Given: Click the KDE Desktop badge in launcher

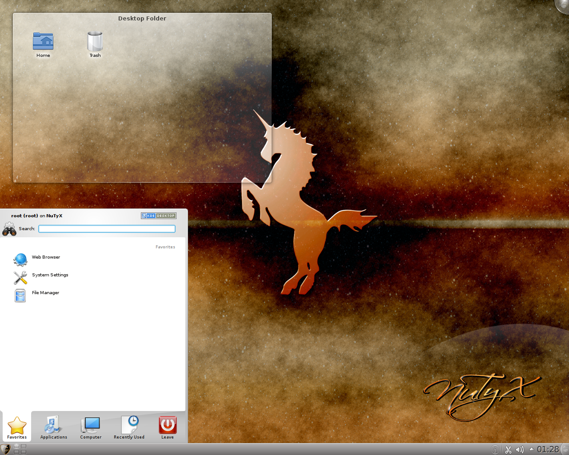Looking at the screenshot, I should pyautogui.click(x=159, y=216).
